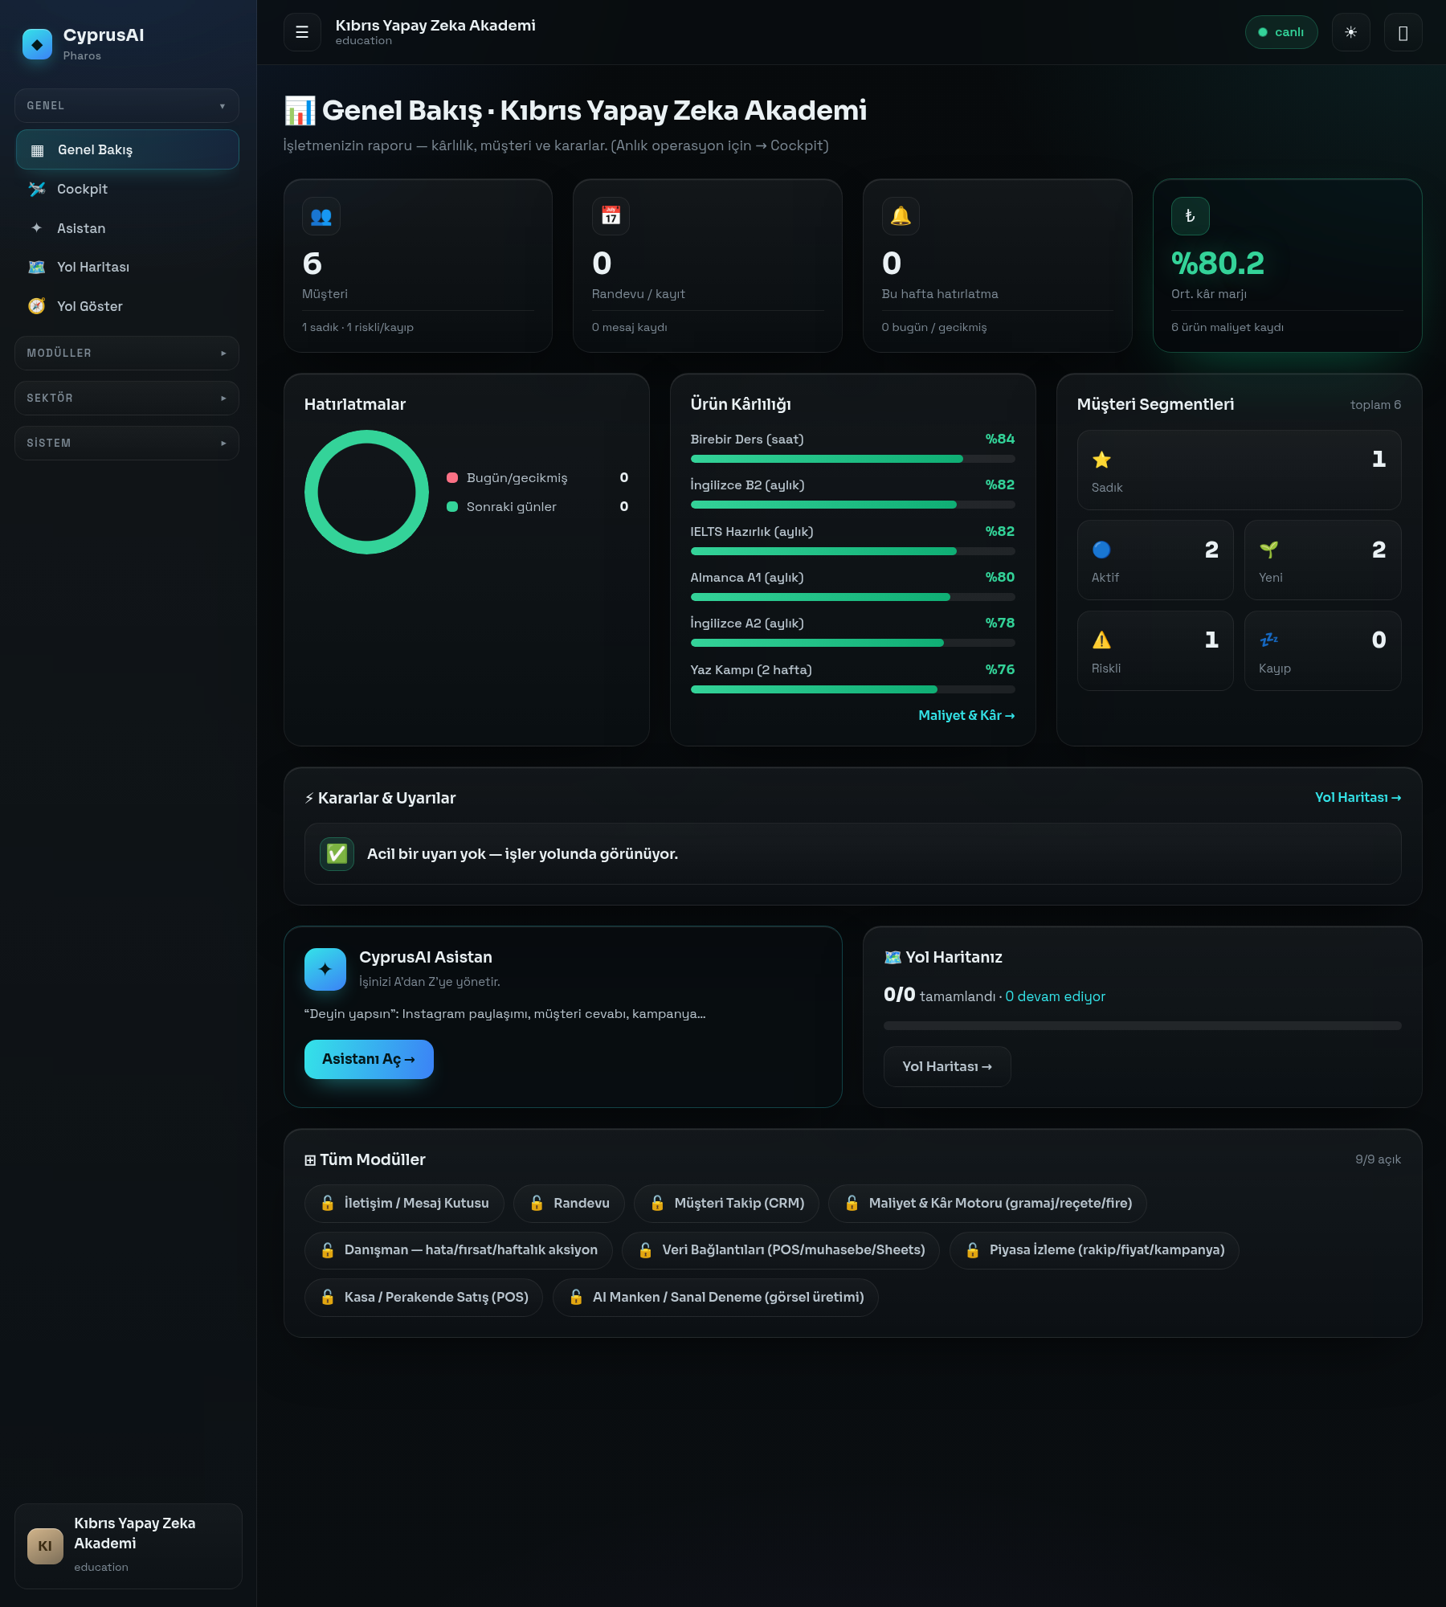The height and width of the screenshot is (1607, 1446).
Task: Open the Maliyet & Kâr link
Action: [966, 715]
